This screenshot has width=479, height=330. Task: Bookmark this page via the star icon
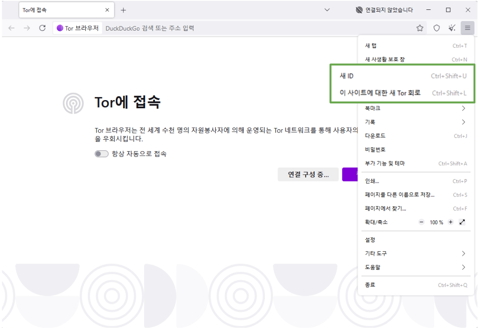click(x=420, y=27)
